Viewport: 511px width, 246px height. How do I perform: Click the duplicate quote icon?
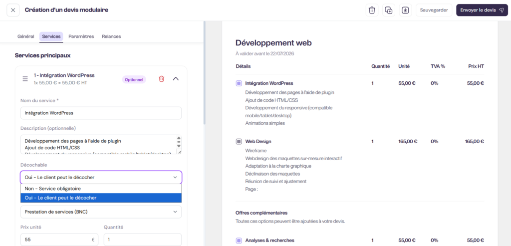coord(388,10)
